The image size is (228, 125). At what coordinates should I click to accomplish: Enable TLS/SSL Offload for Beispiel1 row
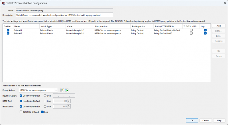pos(191,30)
